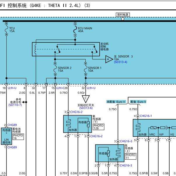
Task: Click the 常时电源 terminal circle on bus
Action: (x=123, y=19)
